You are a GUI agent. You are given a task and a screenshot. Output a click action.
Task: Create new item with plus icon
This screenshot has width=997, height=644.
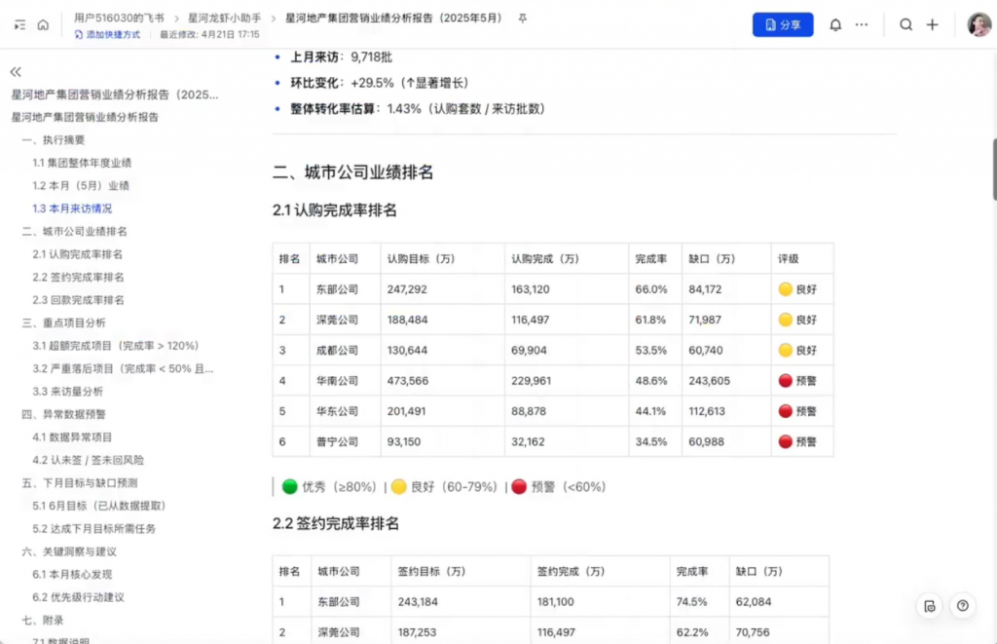(x=932, y=24)
